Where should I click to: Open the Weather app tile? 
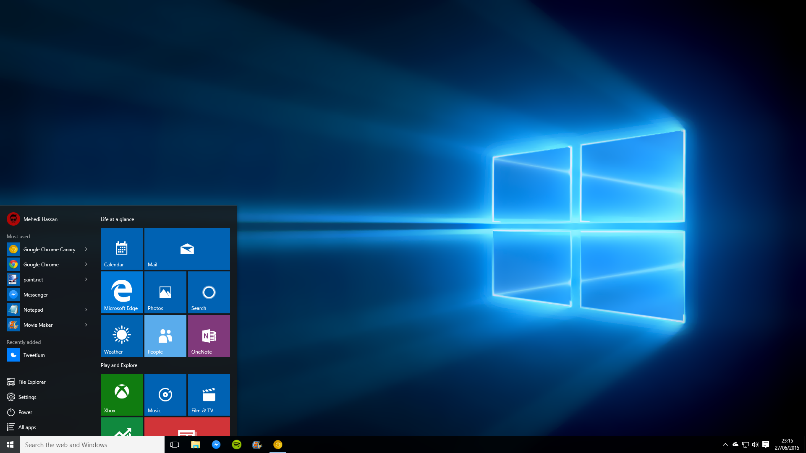tap(121, 336)
